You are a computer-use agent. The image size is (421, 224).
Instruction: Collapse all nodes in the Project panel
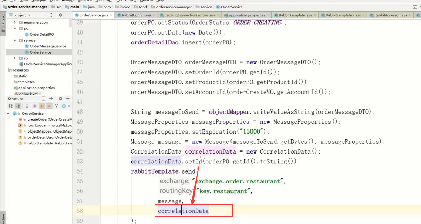[x=51, y=15]
